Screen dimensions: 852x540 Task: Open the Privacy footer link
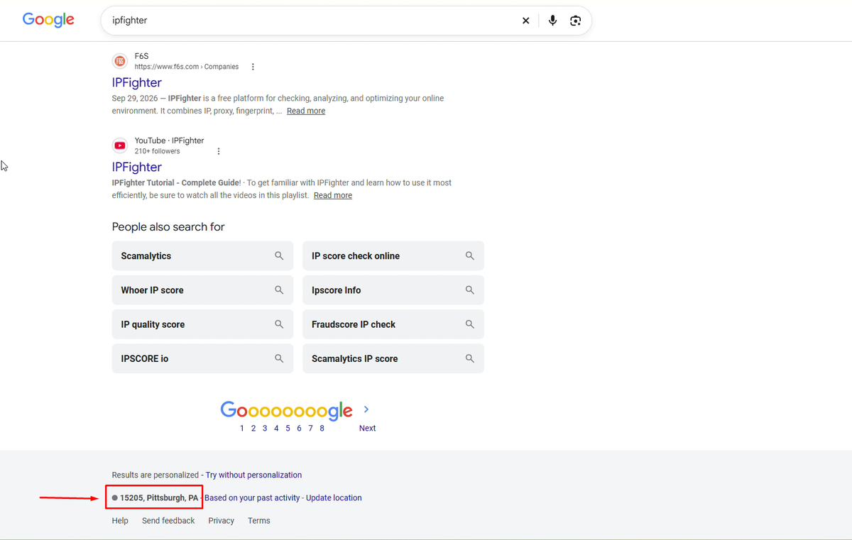(x=221, y=520)
